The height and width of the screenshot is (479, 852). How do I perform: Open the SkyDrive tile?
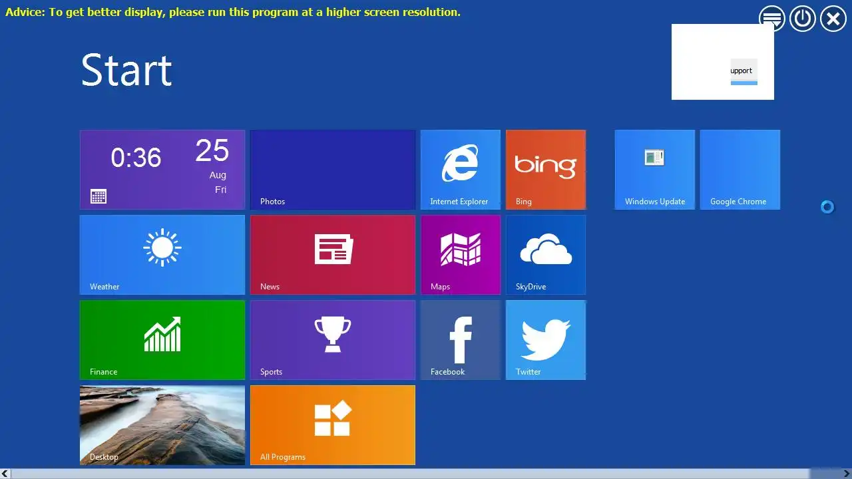(x=546, y=255)
